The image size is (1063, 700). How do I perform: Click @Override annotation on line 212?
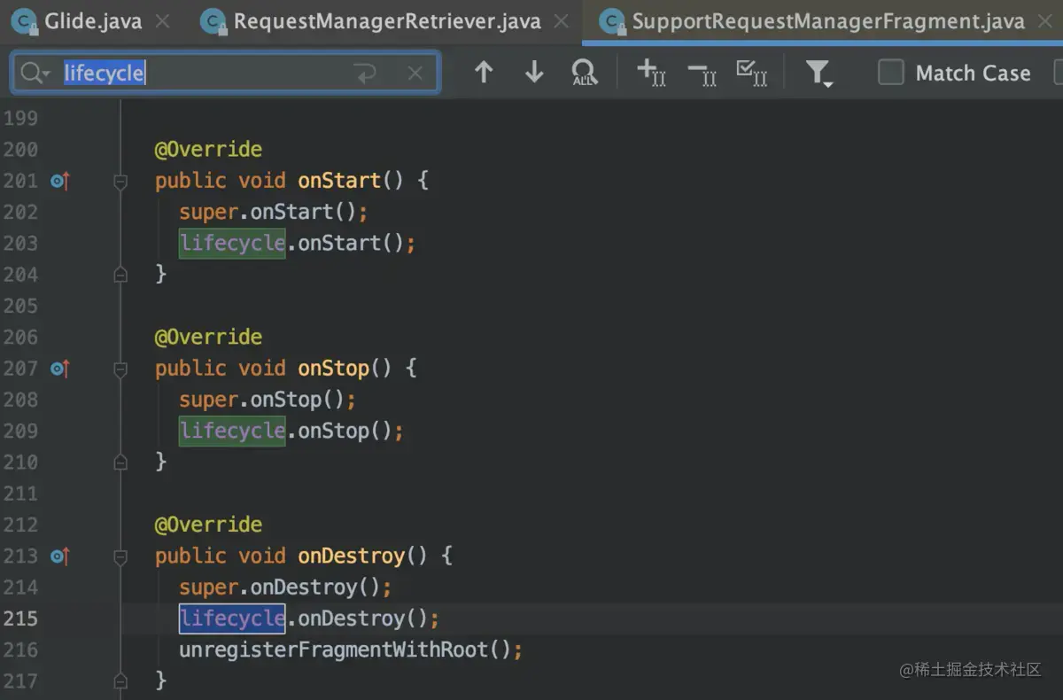point(208,525)
